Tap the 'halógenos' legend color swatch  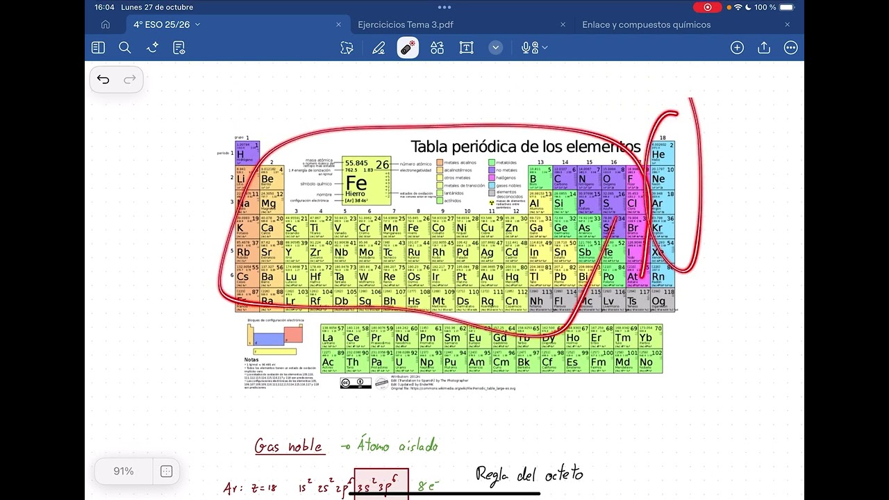(x=491, y=178)
